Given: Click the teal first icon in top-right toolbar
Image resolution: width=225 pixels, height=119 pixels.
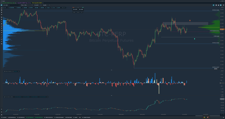Looking at the screenshot, I should (x=213, y=5).
